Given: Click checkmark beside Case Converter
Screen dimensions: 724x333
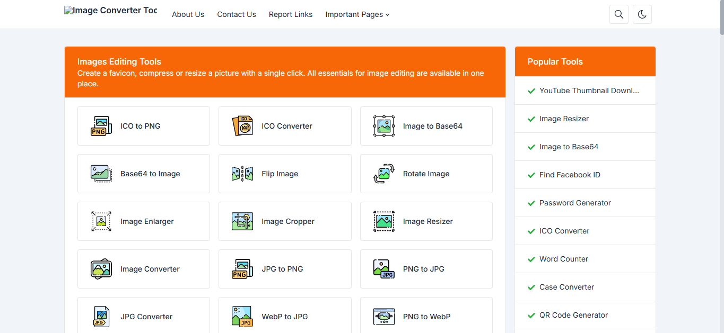Looking at the screenshot, I should click(x=531, y=287).
